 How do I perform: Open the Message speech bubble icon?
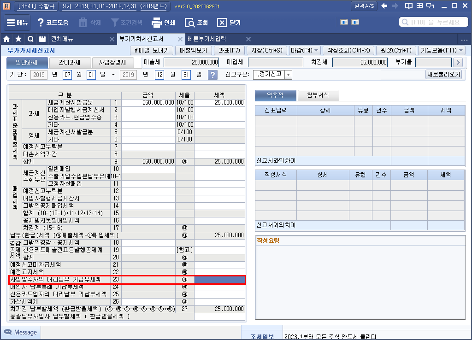tap(7, 332)
